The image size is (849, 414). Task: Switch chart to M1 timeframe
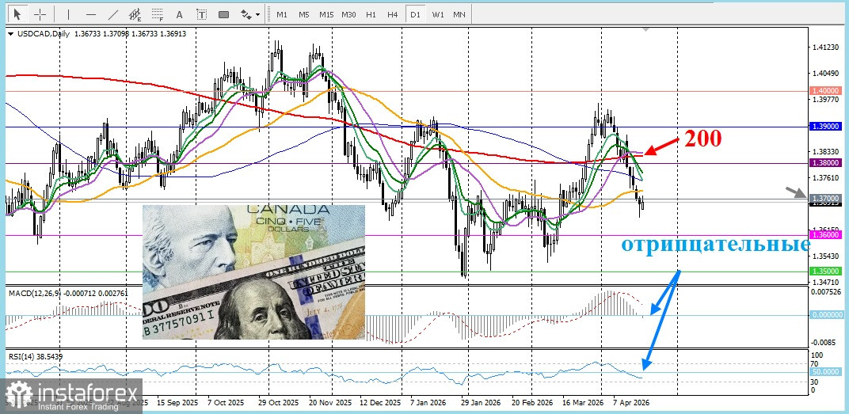tap(282, 14)
